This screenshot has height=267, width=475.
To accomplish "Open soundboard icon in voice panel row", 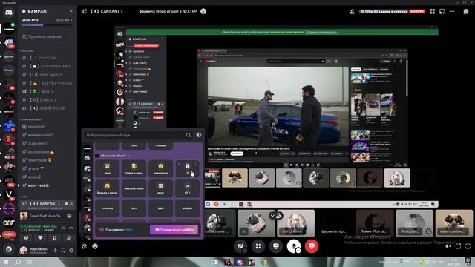I will tap(69, 238).
